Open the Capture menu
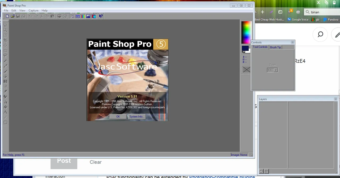340x178 pixels. click(33, 11)
